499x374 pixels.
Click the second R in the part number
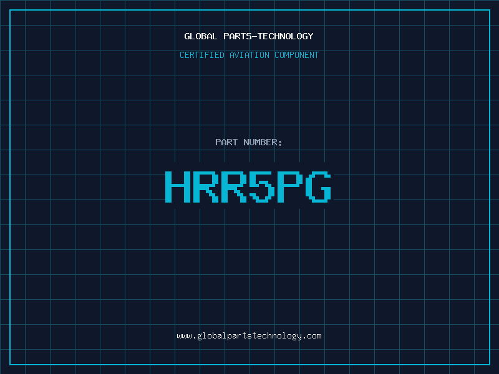pyautogui.click(x=235, y=186)
